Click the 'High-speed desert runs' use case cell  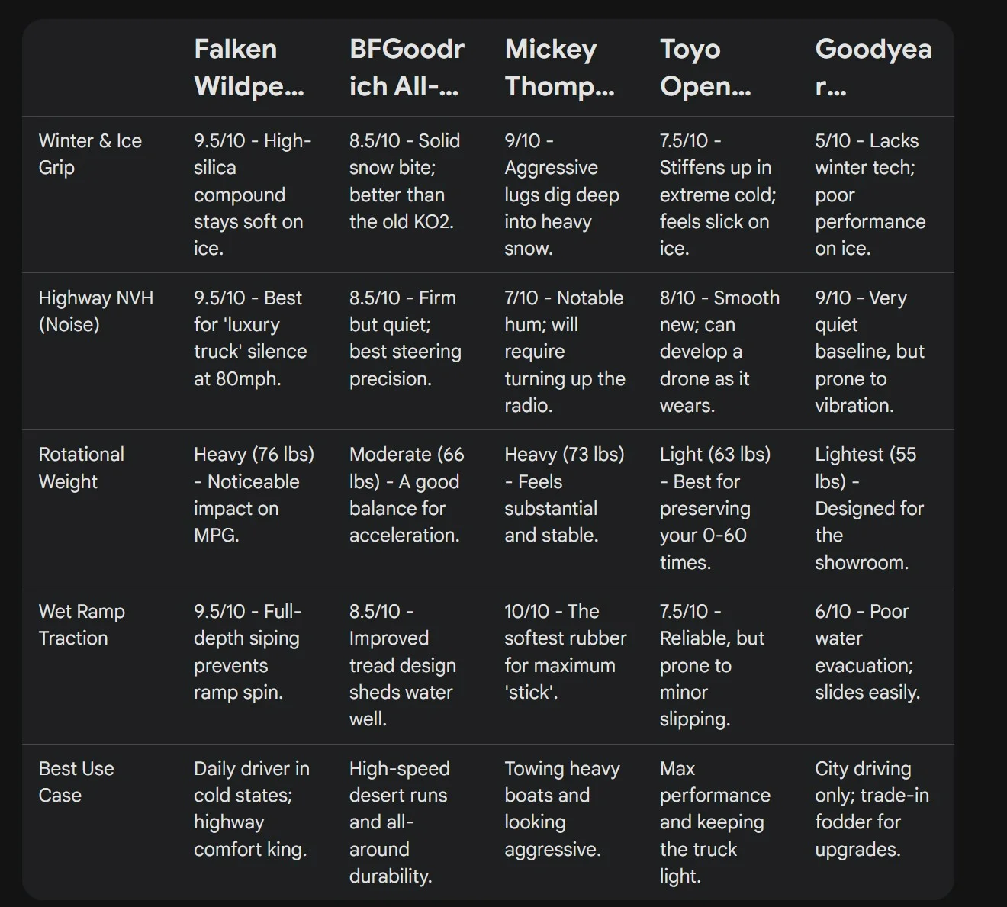(400, 822)
